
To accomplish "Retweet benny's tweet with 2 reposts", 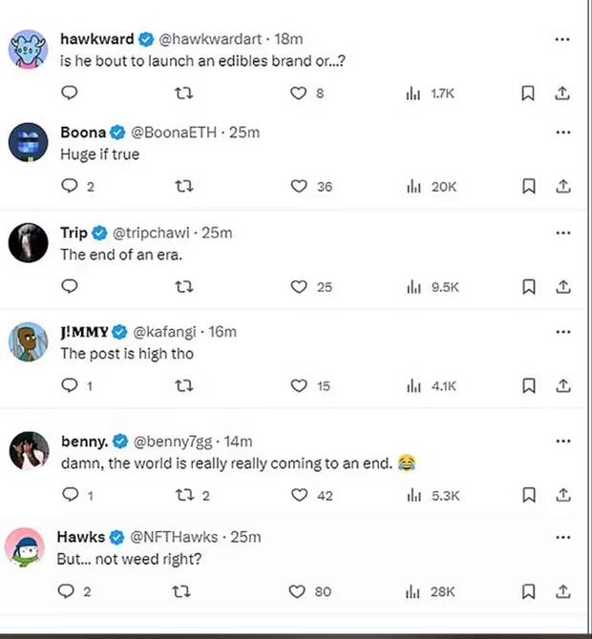I will [x=184, y=495].
